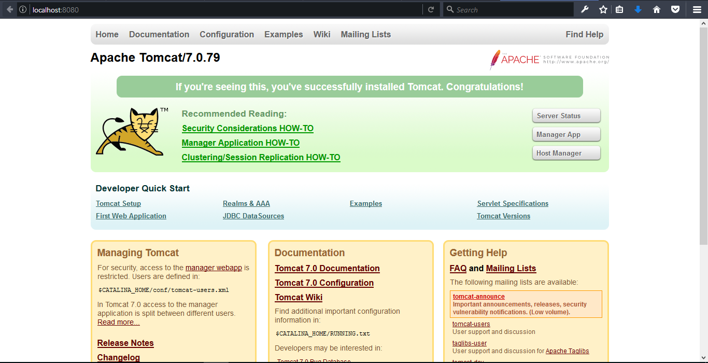Click the Tomcat cat logo image
Screen dimensions: 708x363
click(x=132, y=132)
